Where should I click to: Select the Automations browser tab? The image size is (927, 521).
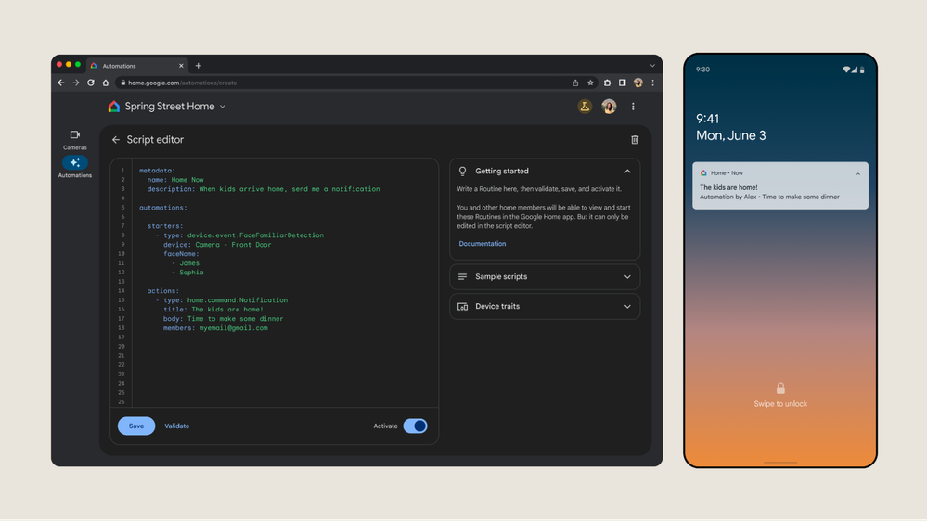click(137, 66)
